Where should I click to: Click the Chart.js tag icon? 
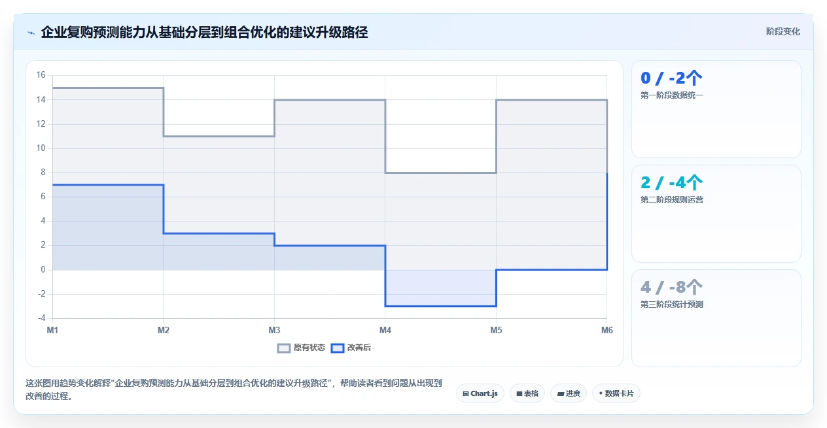point(465,393)
